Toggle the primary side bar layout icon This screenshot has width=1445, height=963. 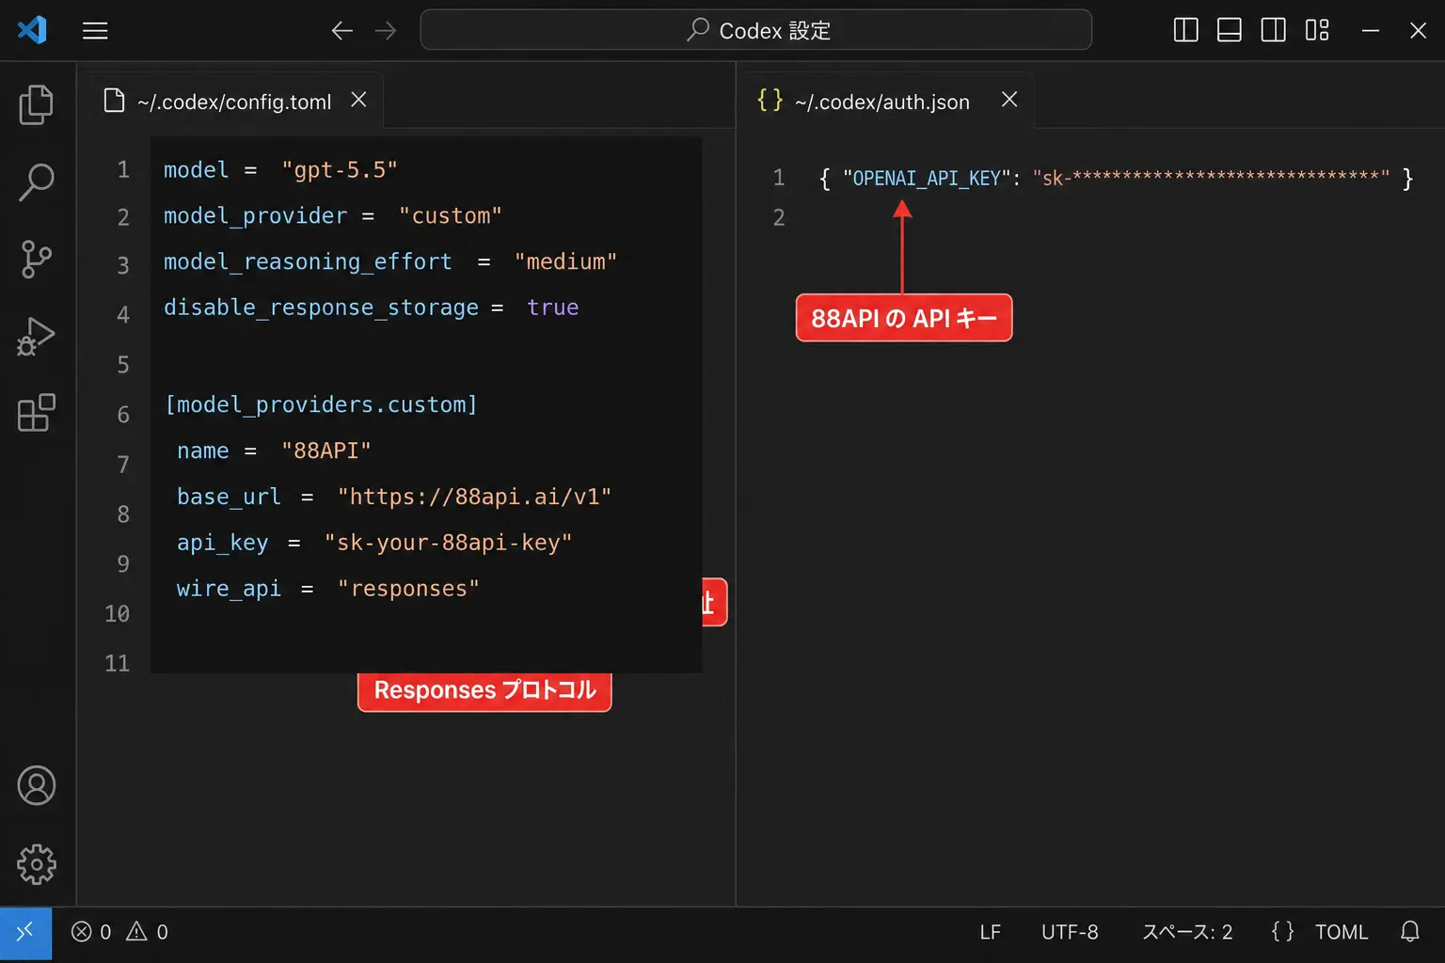pyautogui.click(x=1186, y=30)
